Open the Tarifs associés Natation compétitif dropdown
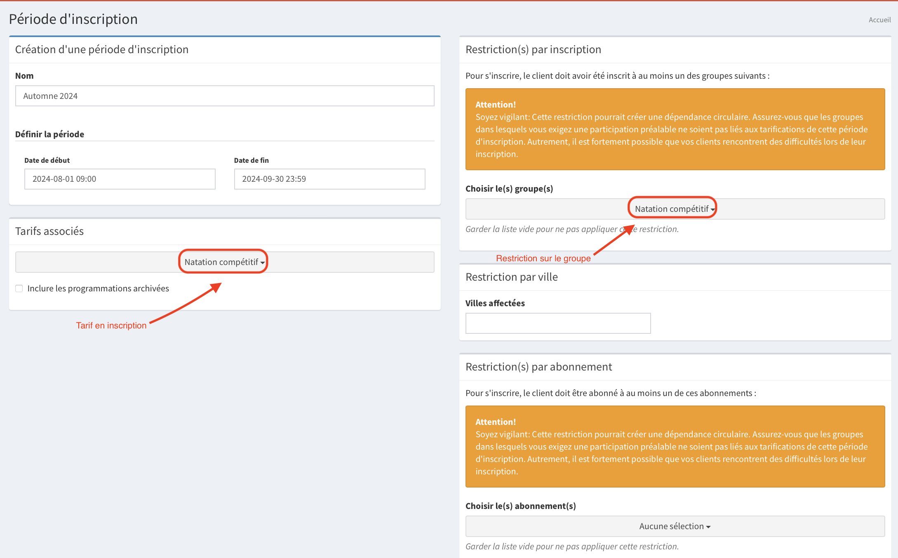This screenshot has height=558, width=898. point(225,262)
